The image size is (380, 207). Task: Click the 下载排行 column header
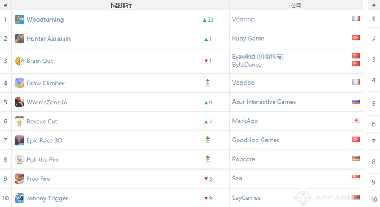121,5
